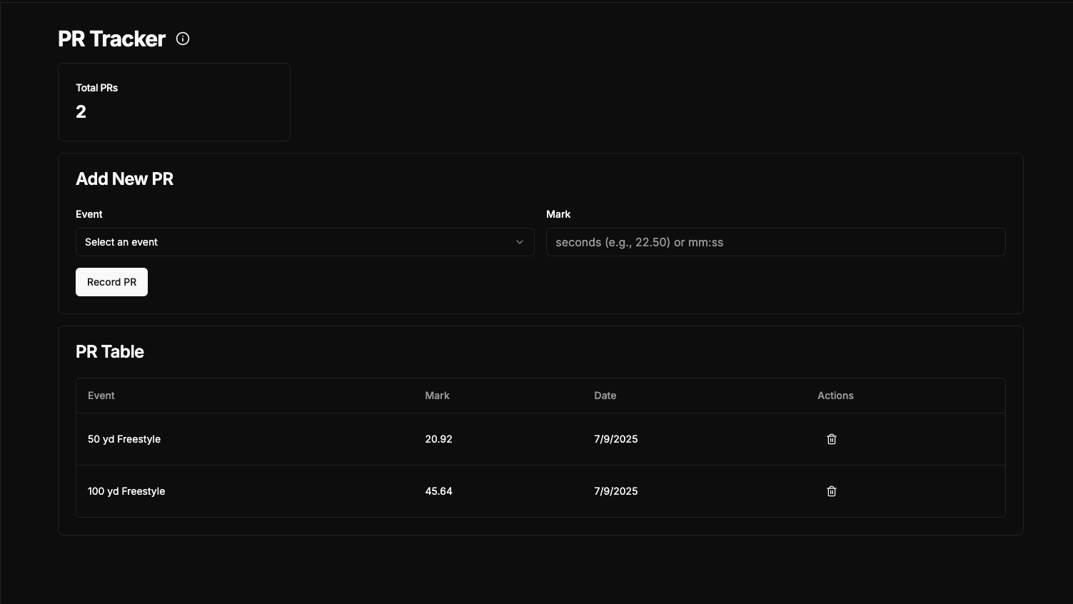Remove the 100 yd Freestyle record
The height and width of the screenshot is (604, 1073).
[x=831, y=491]
